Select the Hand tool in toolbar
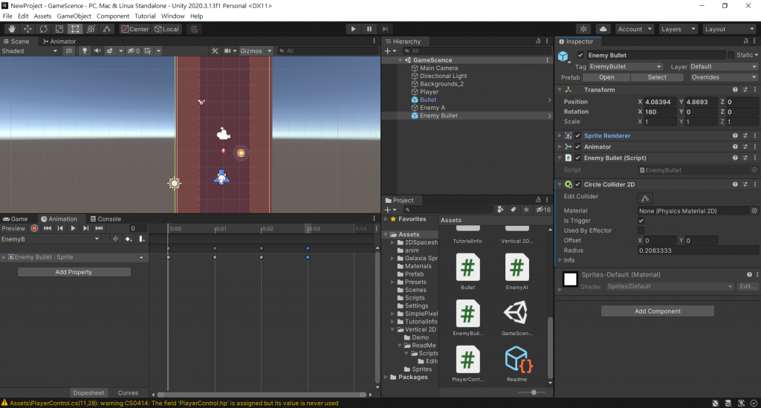 (12, 29)
